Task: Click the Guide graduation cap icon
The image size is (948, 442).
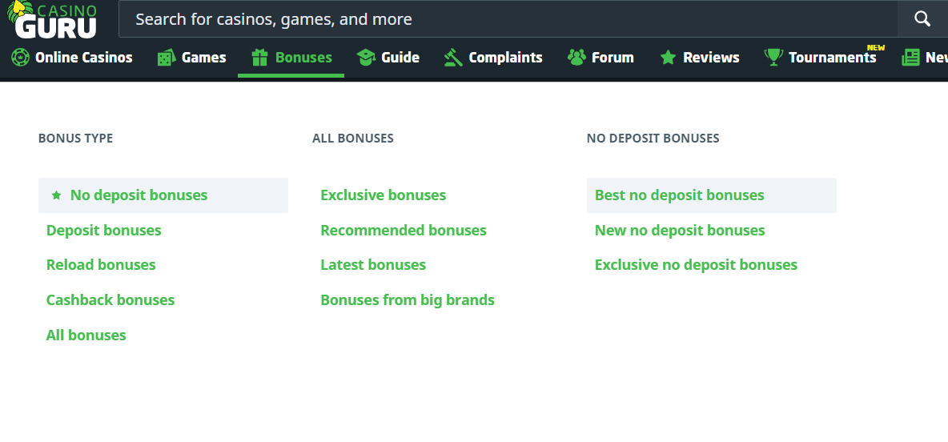Action: pyautogui.click(x=366, y=58)
